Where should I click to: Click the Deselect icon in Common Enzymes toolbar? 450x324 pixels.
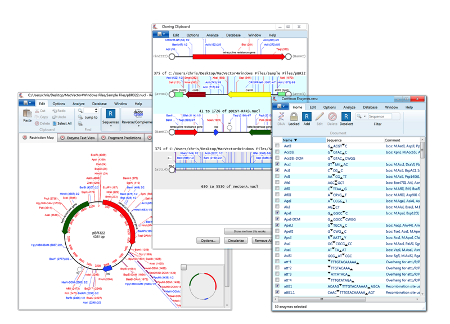pos(346,116)
